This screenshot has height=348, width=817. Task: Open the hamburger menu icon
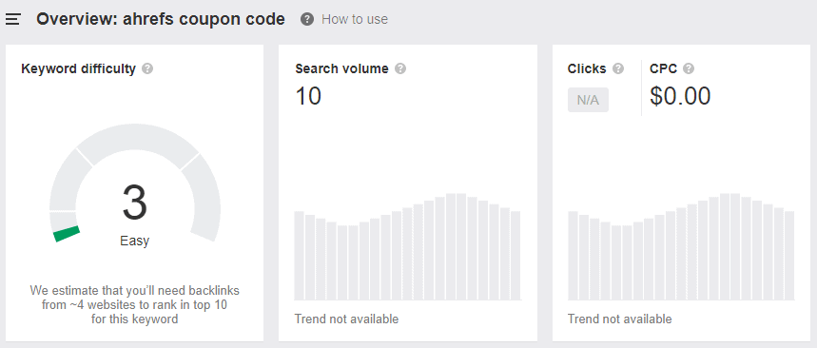click(12, 20)
